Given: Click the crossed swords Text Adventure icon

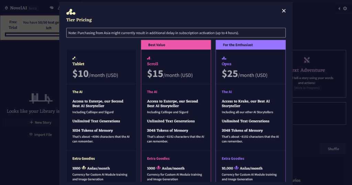Looking at the screenshot, I should (307, 60).
